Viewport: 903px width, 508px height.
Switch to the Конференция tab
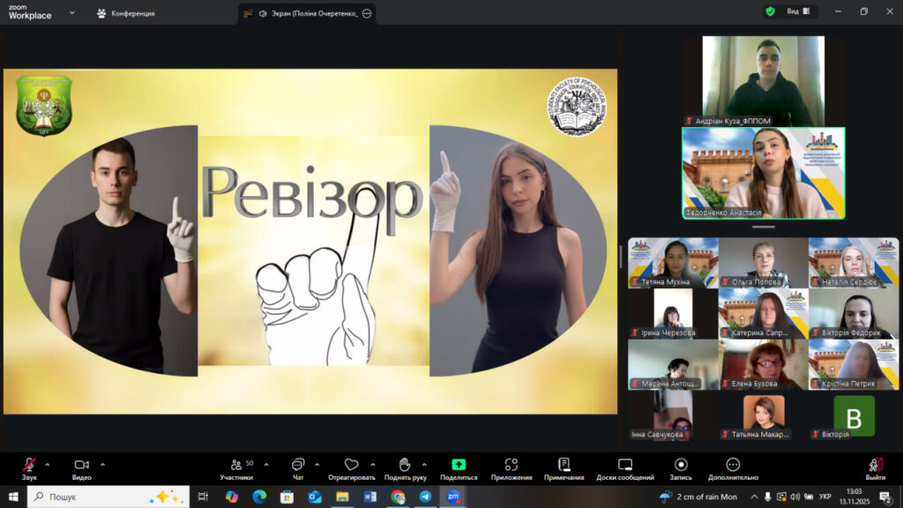(125, 13)
